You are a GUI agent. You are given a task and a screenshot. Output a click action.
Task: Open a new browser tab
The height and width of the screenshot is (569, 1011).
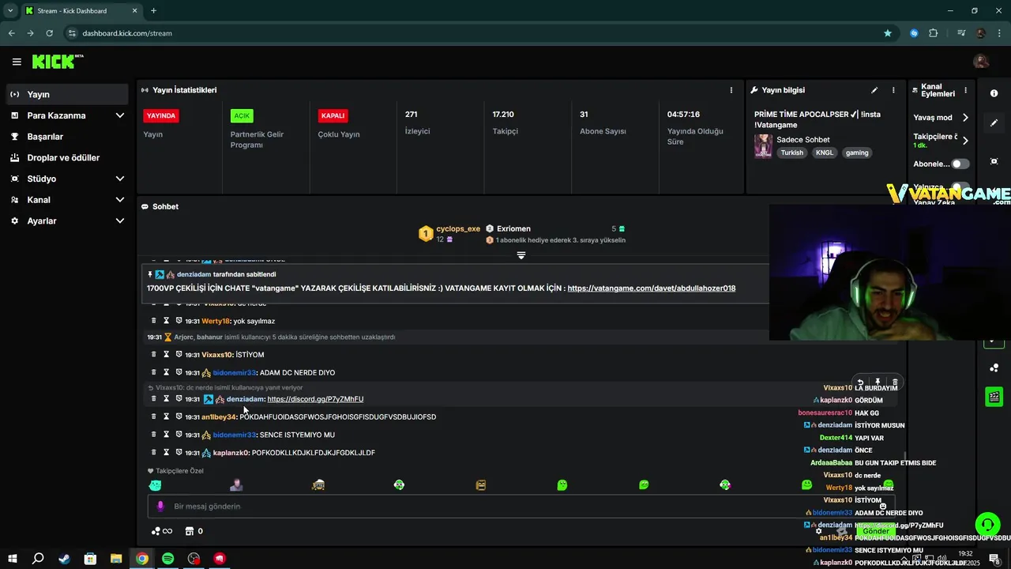coord(153,10)
